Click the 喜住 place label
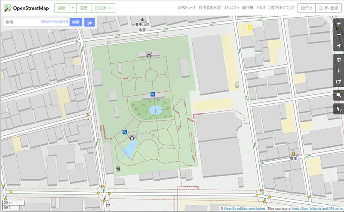 (x=294, y=158)
